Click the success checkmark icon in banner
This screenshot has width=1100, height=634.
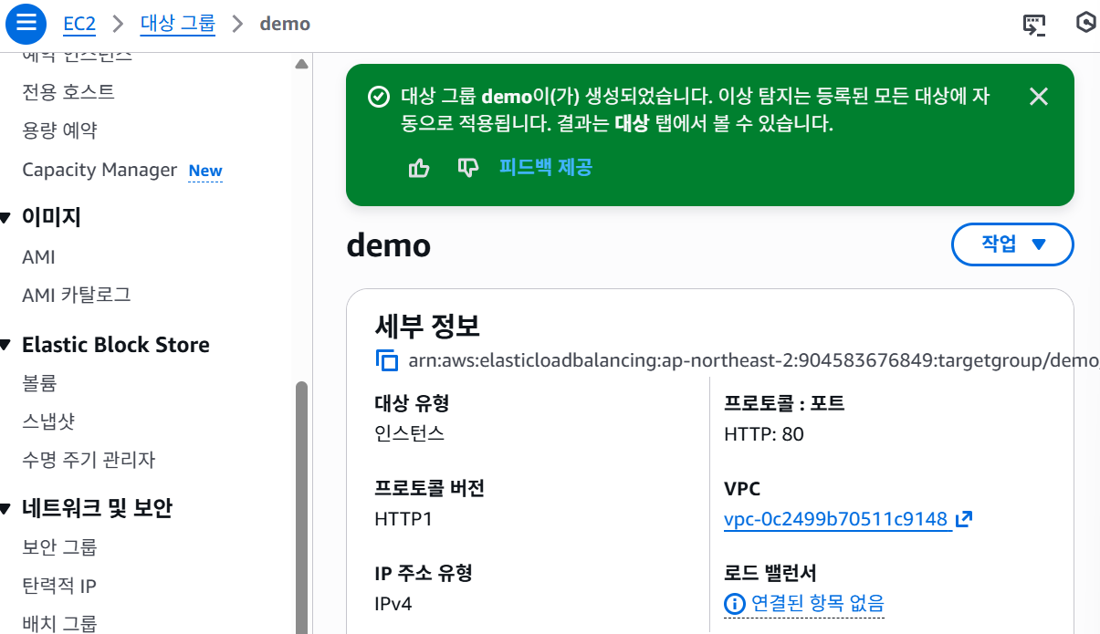coord(378,97)
